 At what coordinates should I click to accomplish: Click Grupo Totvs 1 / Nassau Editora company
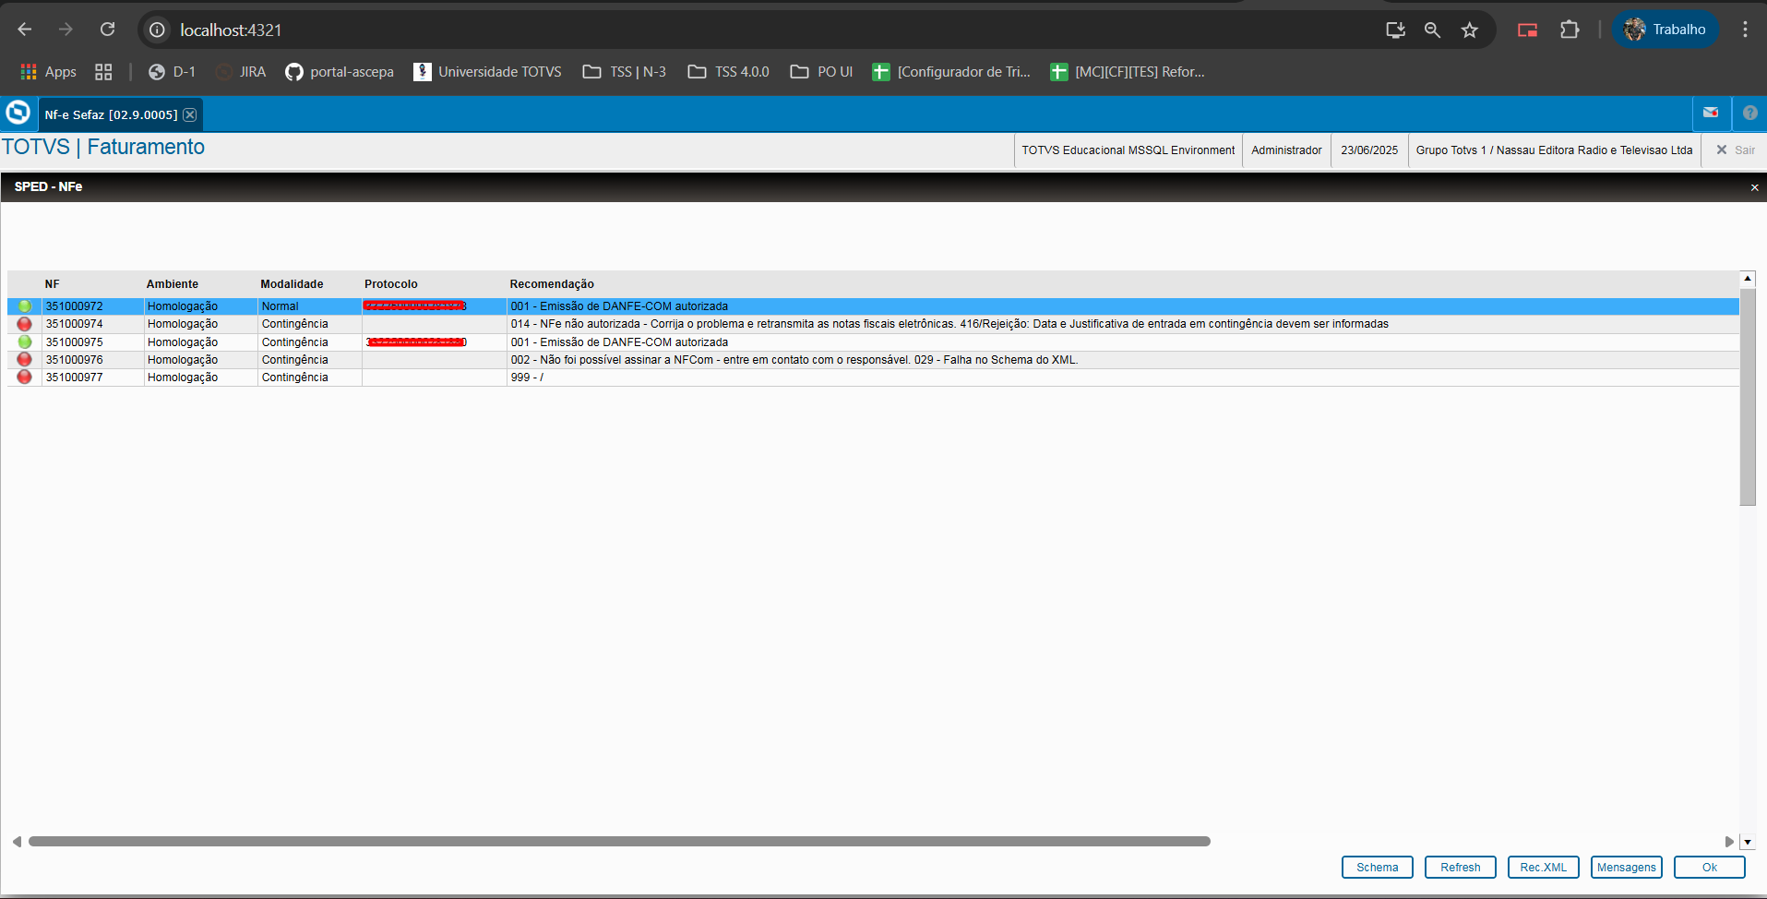1554,150
